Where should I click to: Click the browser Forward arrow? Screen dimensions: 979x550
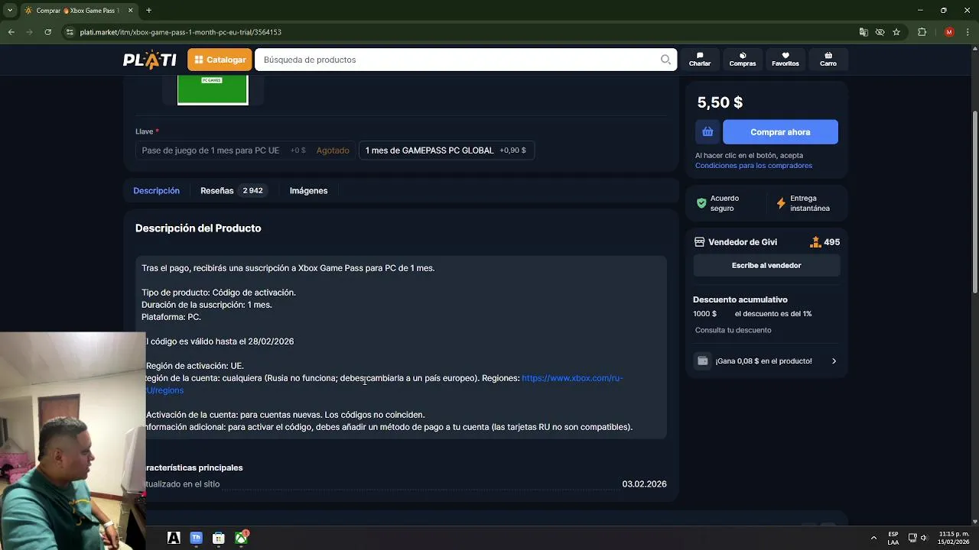click(x=29, y=32)
